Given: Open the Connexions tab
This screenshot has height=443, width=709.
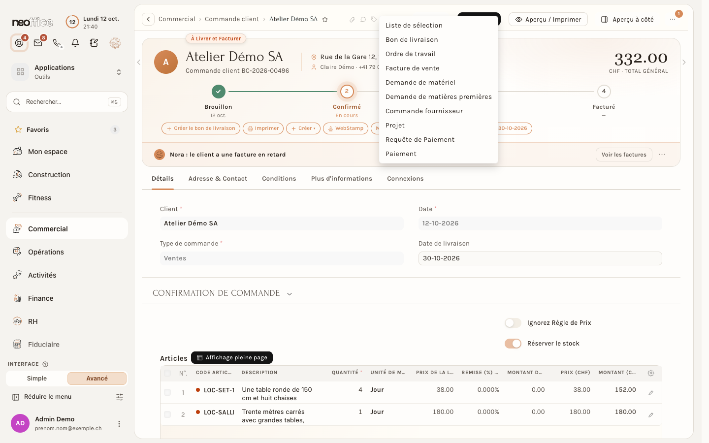Looking at the screenshot, I should [405, 179].
